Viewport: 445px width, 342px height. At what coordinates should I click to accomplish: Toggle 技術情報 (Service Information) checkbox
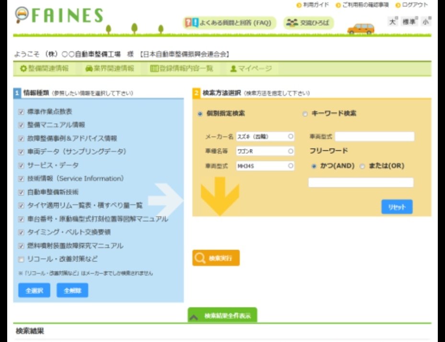tap(21, 179)
